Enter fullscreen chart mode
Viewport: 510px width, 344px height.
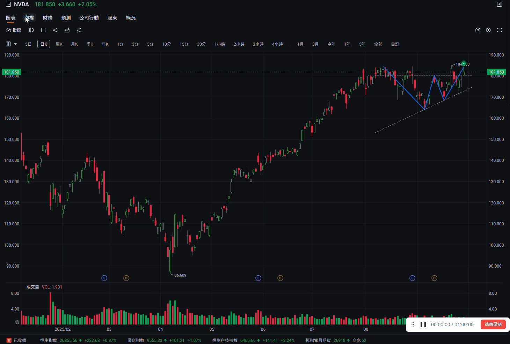coord(500,30)
